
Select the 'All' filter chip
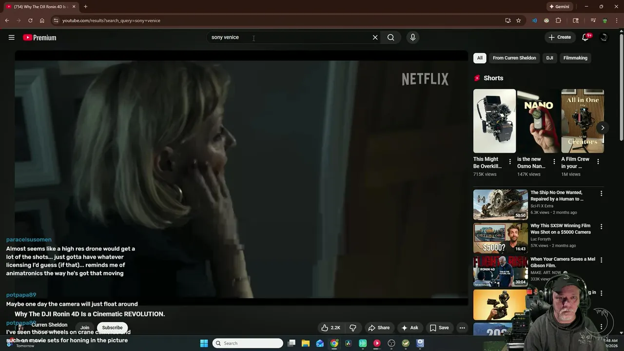coord(480,58)
